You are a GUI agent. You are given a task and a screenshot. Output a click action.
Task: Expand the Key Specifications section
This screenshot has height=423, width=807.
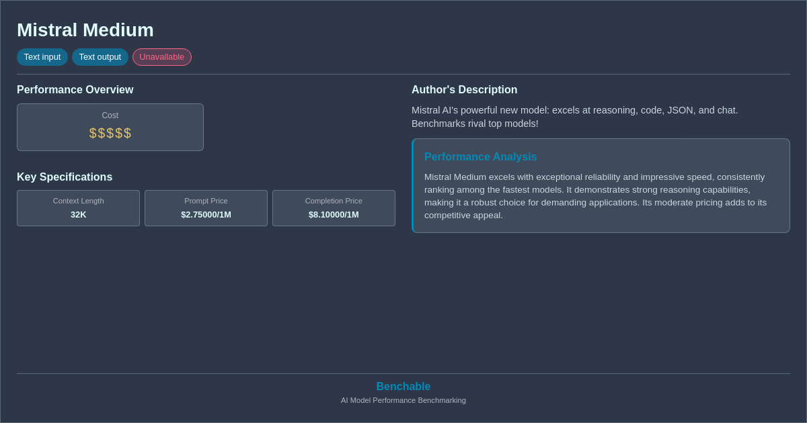coord(64,177)
